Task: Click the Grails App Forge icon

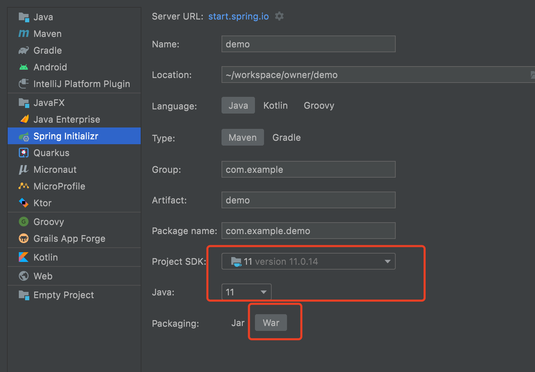Action: click(24, 239)
